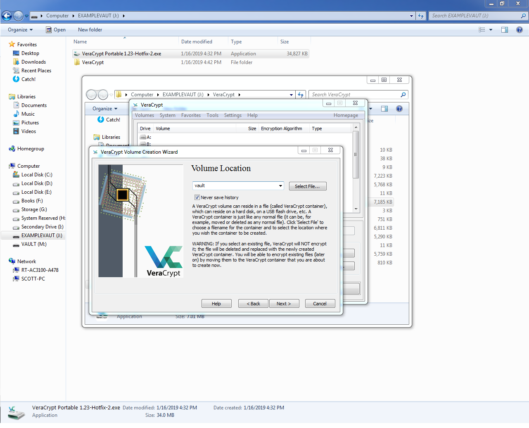Click the VeraCrypt drive list scroll-down arrow
Screen dimensions: 529x428
click(356, 209)
